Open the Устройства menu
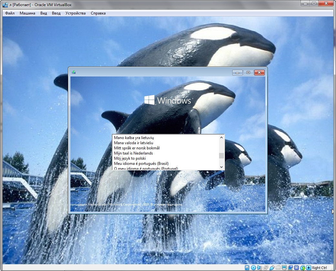This screenshot has width=336, height=271. (x=75, y=13)
